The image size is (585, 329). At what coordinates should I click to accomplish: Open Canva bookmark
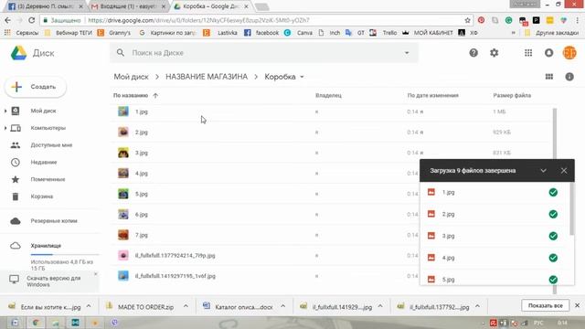click(298, 33)
